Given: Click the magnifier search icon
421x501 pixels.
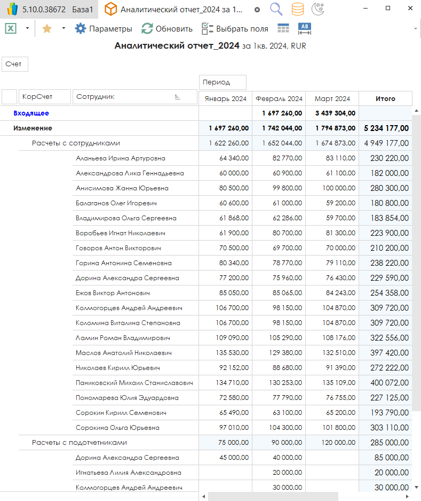Looking at the screenshot, I should pos(276,9).
